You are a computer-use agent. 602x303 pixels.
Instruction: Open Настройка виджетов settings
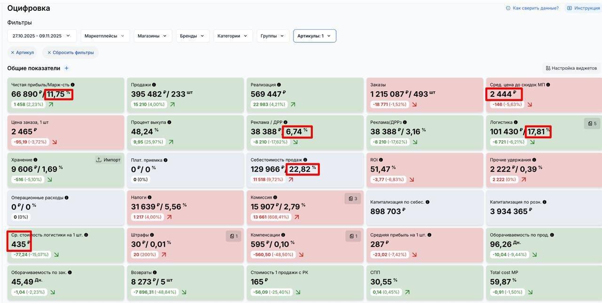(571, 68)
